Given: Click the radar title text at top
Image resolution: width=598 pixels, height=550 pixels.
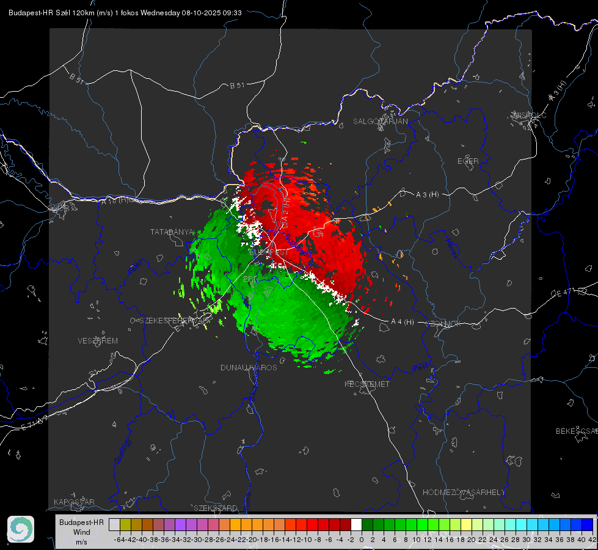Looking at the screenshot, I should point(125,13).
